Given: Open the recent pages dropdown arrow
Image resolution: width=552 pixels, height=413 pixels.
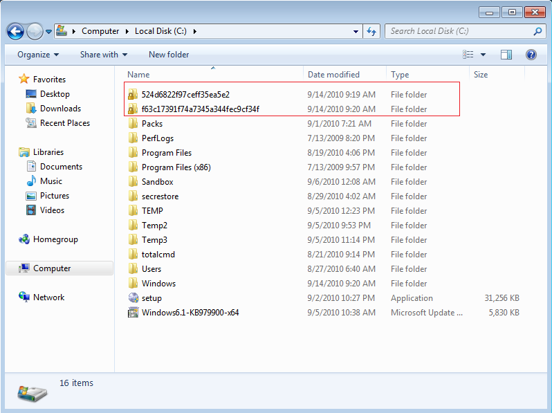Looking at the screenshot, I should 48,32.
